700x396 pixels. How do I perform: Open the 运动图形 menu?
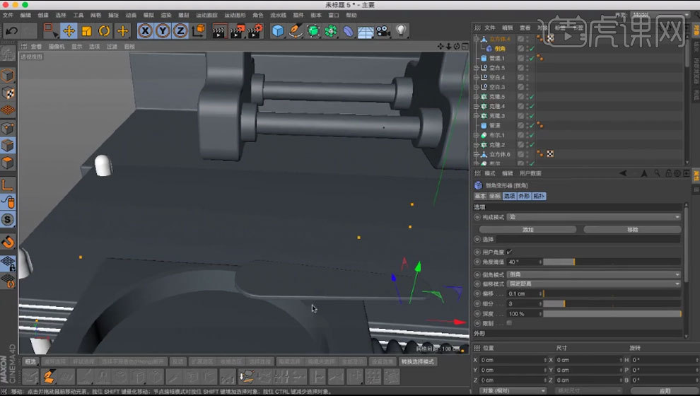pos(235,14)
